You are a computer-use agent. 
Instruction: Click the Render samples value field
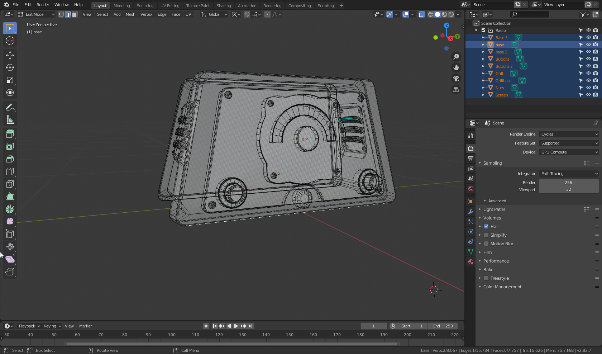(x=568, y=183)
